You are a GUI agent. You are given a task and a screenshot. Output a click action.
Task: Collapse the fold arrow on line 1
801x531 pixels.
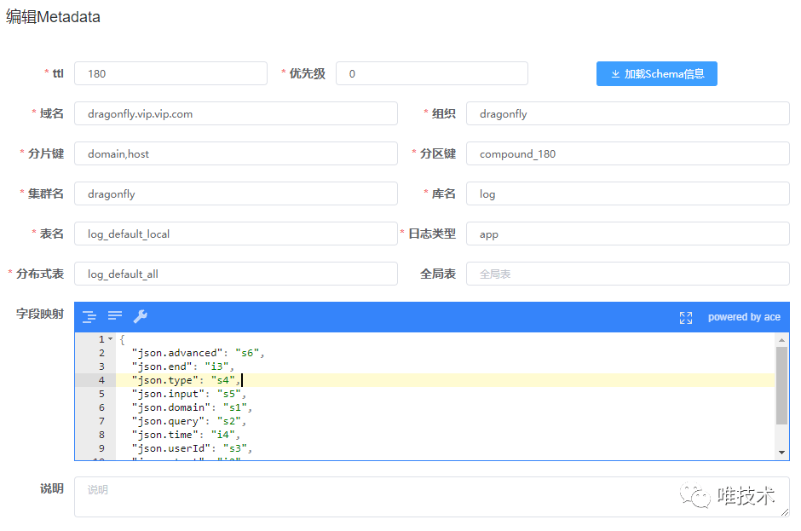(111, 340)
